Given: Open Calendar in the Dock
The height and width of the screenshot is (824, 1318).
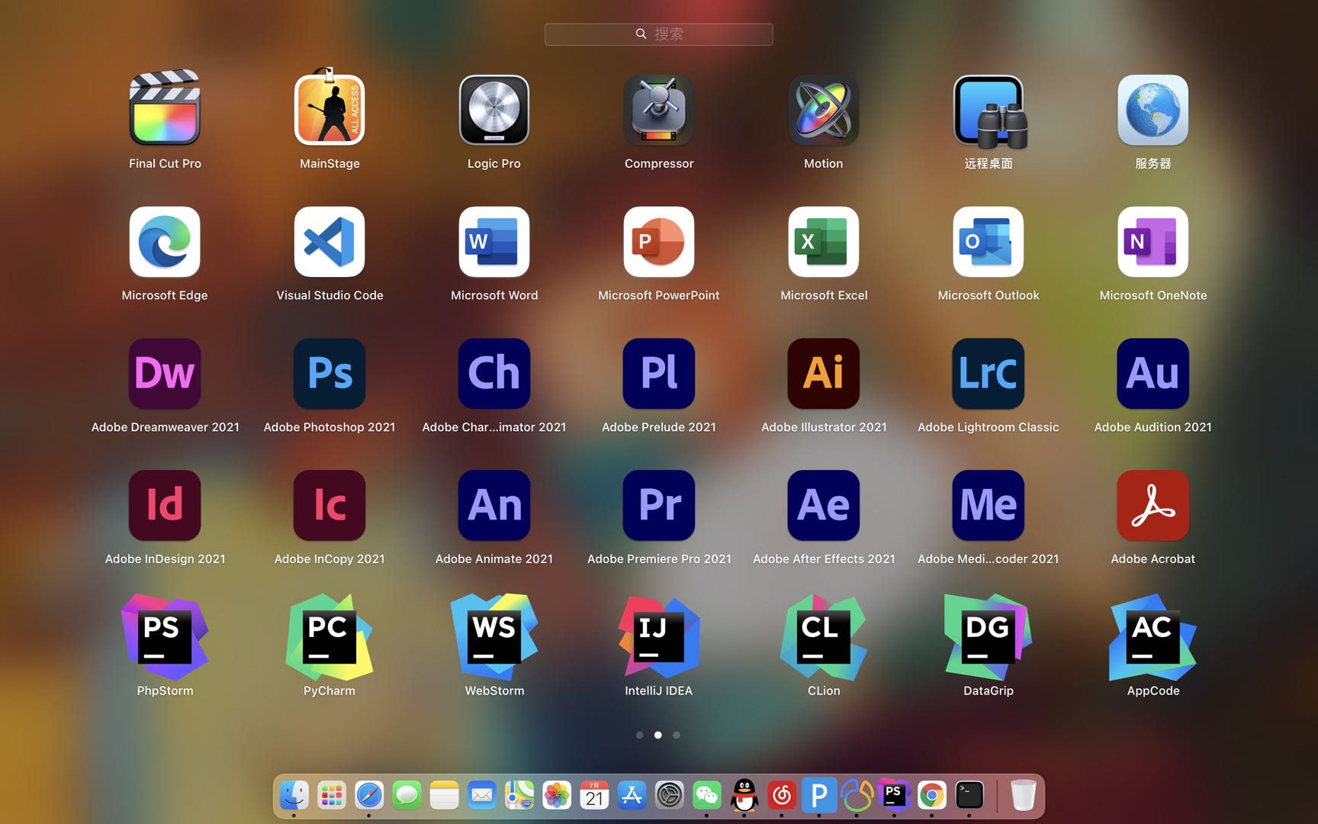Looking at the screenshot, I should (594, 795).
